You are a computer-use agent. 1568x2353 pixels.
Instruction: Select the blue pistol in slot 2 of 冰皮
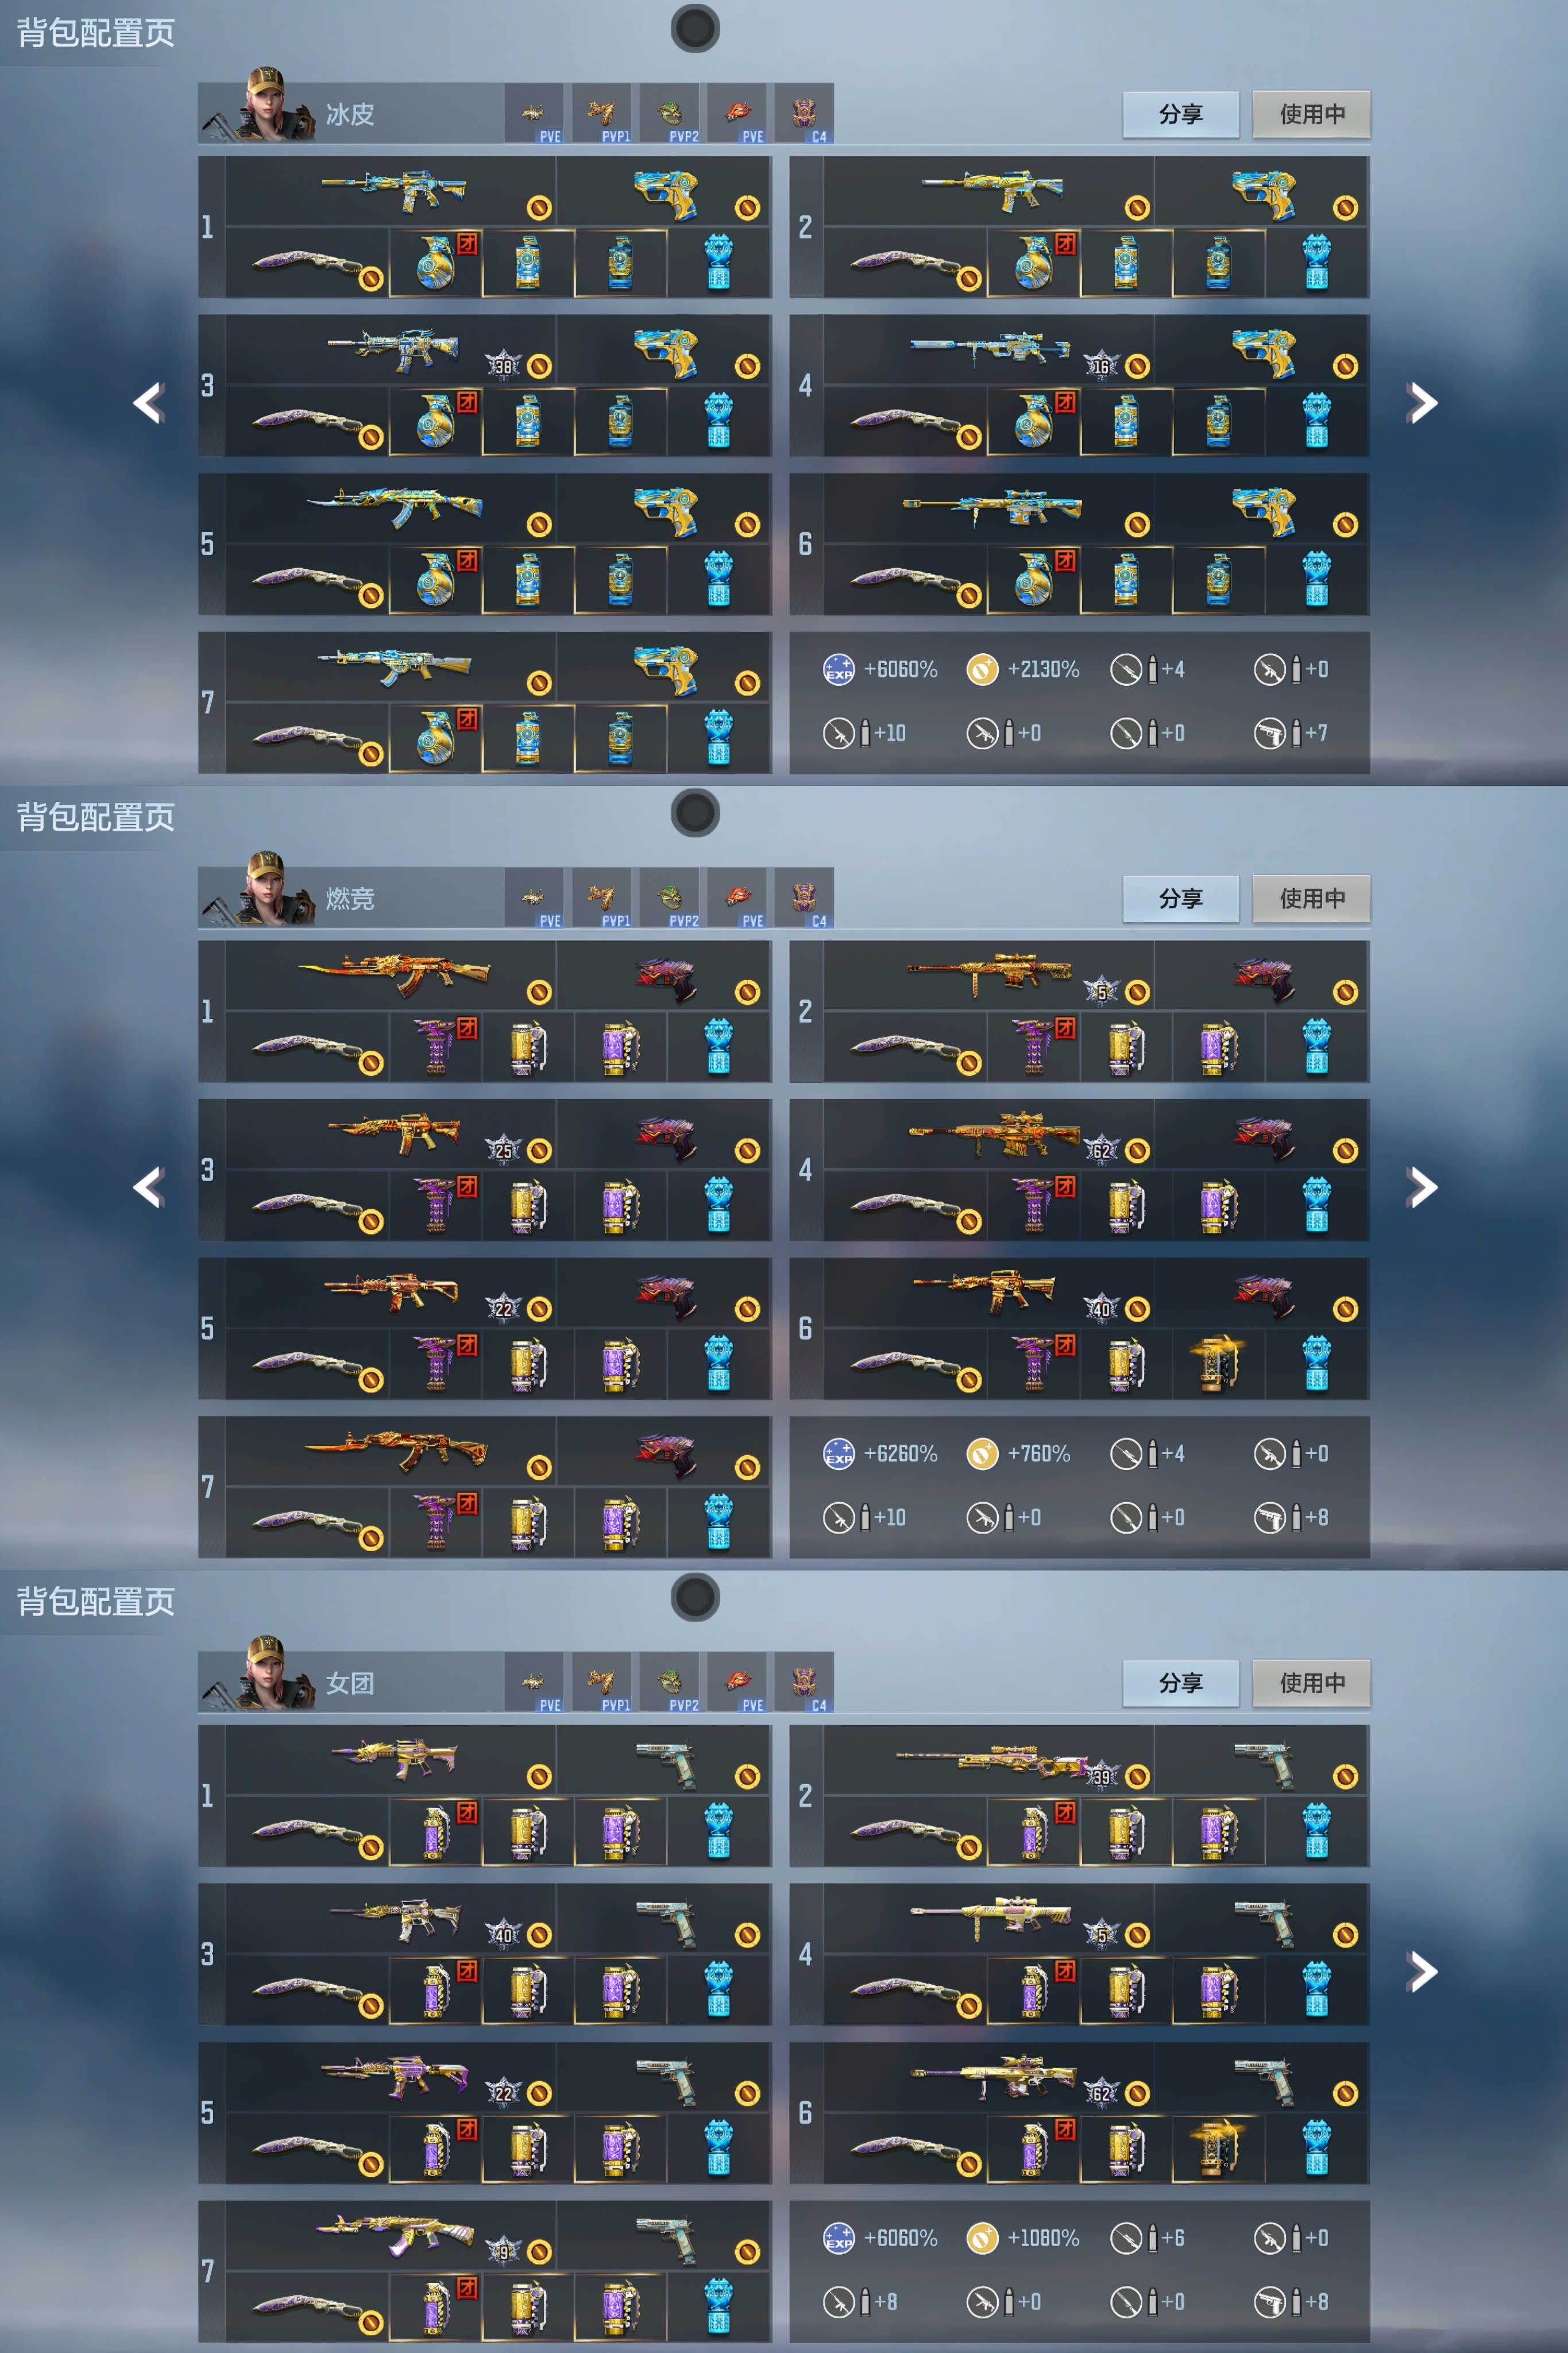(1264, 194)
